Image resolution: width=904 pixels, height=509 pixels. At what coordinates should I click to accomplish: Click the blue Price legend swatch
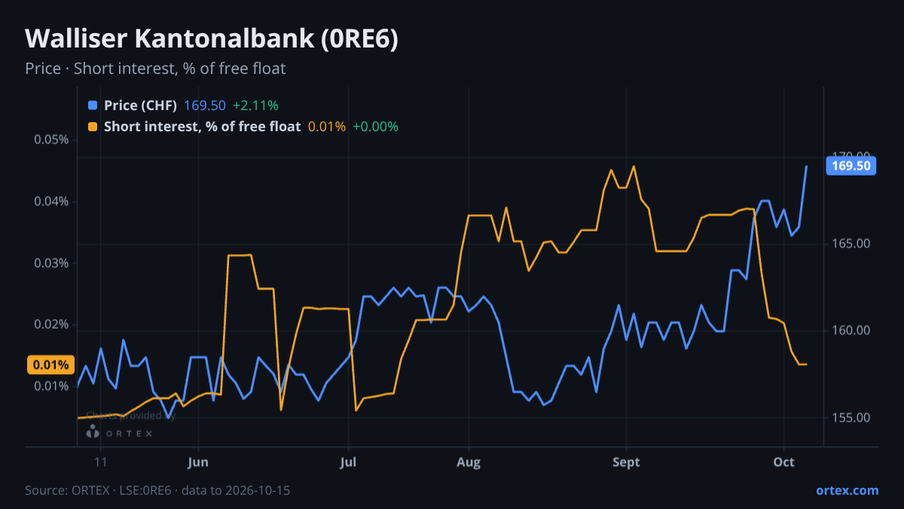tap(93, 106)
